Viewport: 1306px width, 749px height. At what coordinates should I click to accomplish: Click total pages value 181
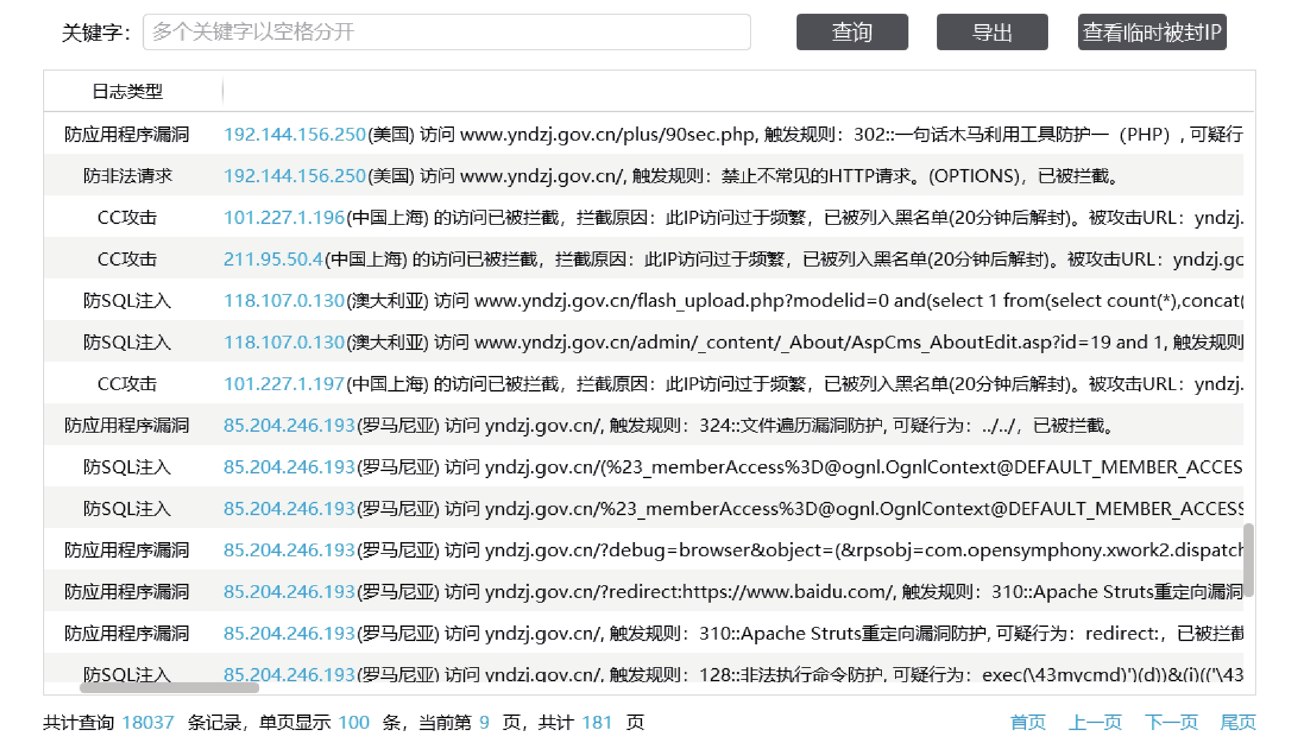[597, 722]
